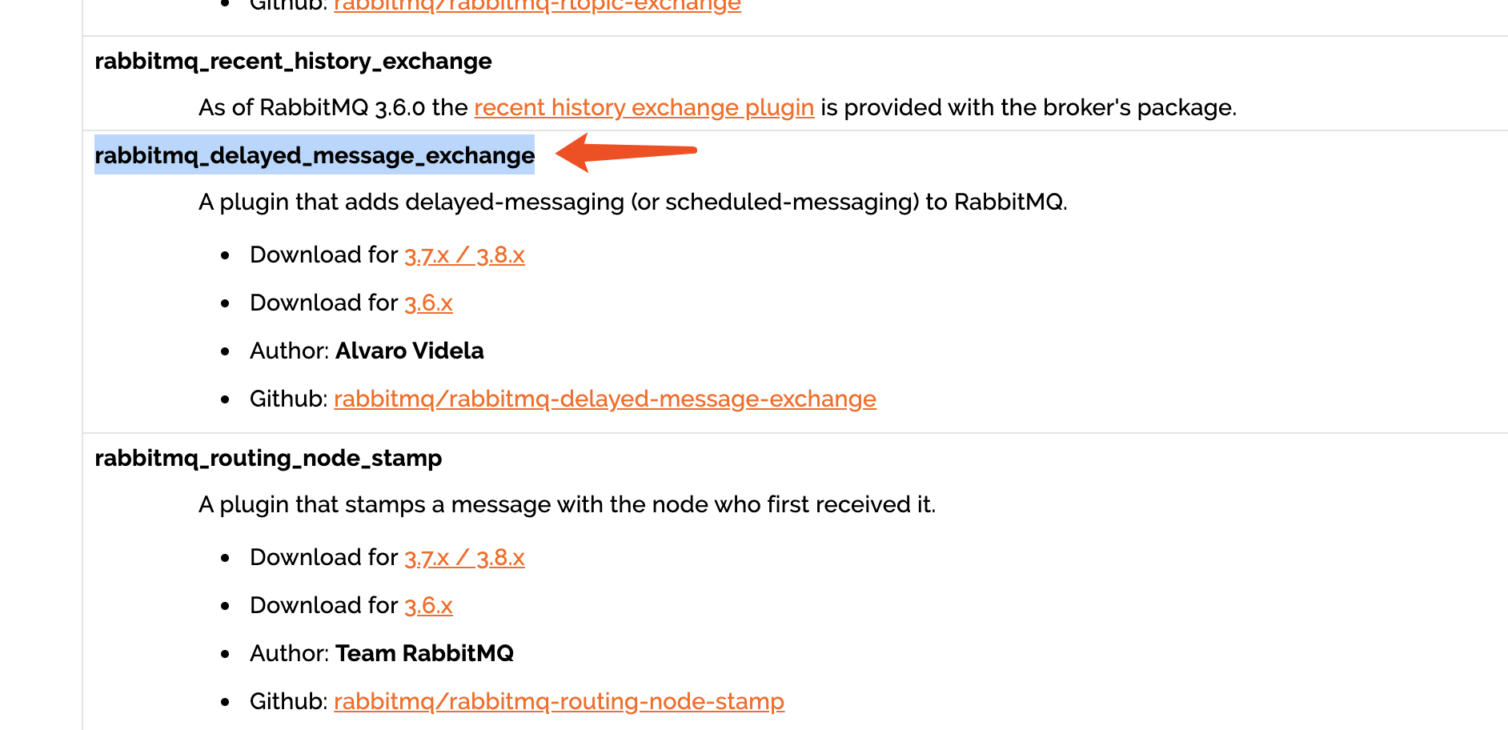Click the rabbitmq_routing_node_stamp heading
This screenshot has height=730, width=1508.
268,458
